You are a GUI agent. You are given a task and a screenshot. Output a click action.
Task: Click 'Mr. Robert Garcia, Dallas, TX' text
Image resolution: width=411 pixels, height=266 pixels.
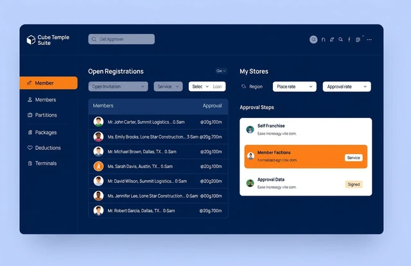click(x=134, y=210)
